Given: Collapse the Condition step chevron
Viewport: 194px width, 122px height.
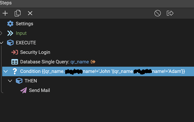Looking at the screenshot, I should (6, 71).
